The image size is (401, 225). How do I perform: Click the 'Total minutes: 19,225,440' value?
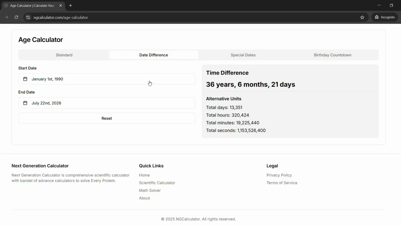232,123
